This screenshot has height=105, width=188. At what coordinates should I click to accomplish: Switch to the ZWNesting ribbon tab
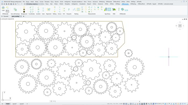133,4
